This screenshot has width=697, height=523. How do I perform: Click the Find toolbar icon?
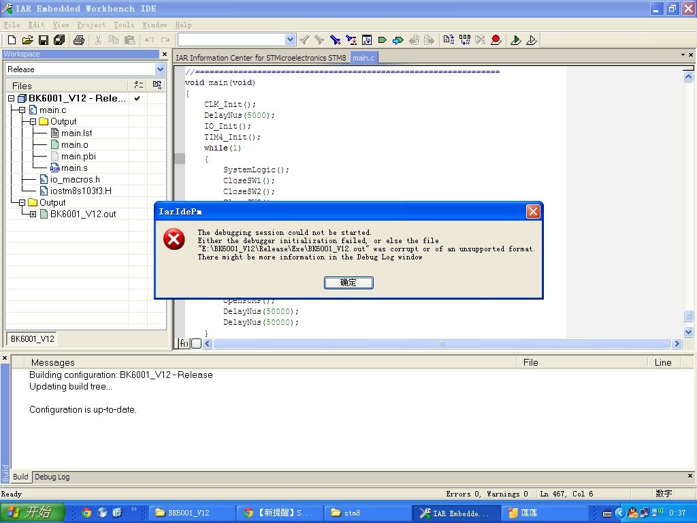coord(335,40)
